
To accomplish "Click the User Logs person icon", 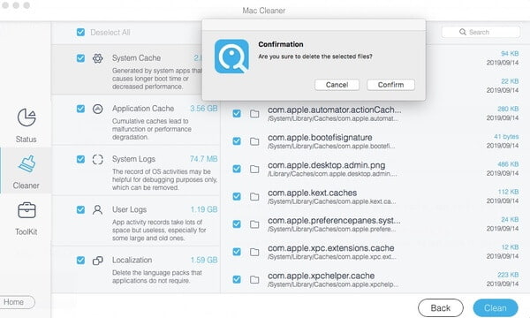I will (98, 210).
